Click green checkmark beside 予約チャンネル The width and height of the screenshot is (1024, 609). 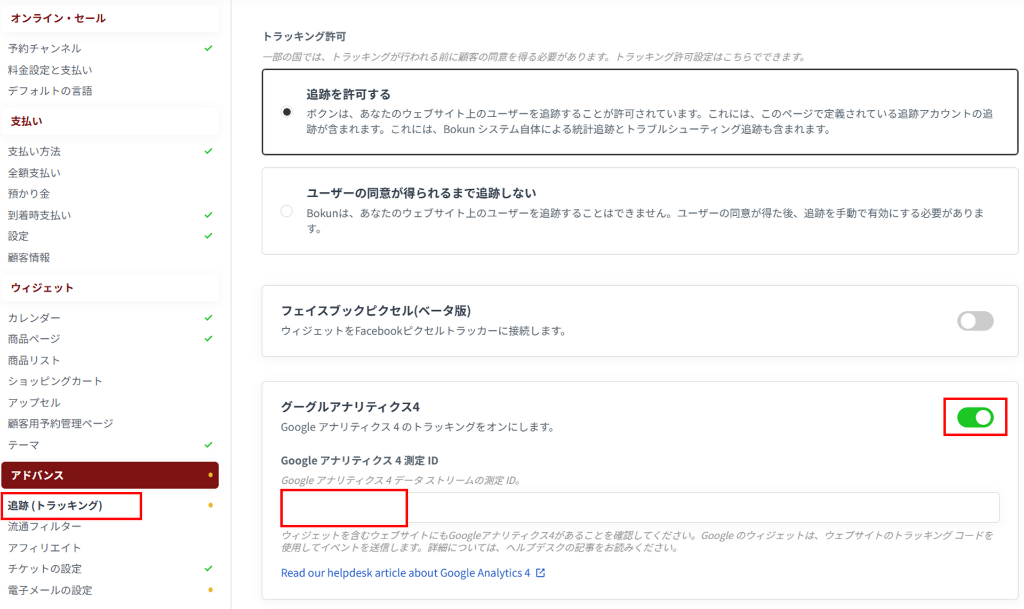[209, 48]
